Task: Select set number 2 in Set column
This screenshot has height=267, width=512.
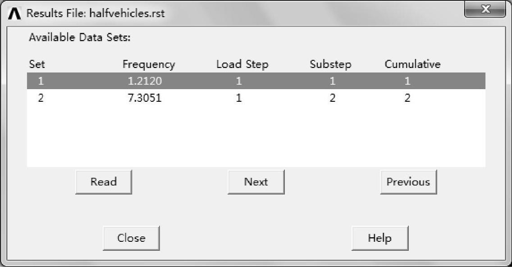Action: [x=41, y=98]
